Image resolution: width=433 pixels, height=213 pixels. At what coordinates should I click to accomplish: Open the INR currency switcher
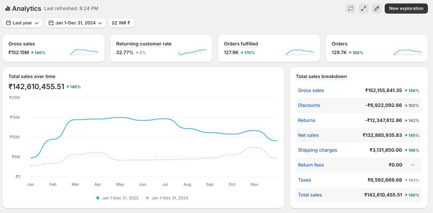pyautogui.click(x=121, y=23)
